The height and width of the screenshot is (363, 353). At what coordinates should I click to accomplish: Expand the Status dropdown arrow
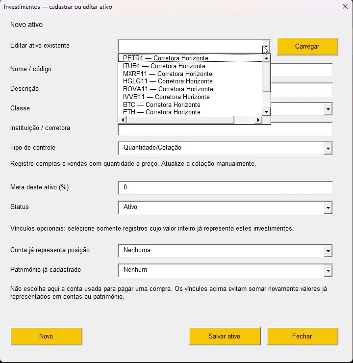point(328,207)
